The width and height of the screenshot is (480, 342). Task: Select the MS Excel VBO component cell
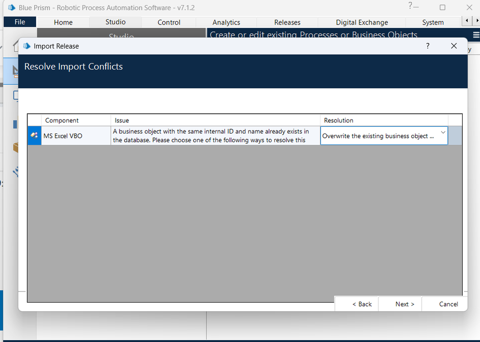point(76,135)
